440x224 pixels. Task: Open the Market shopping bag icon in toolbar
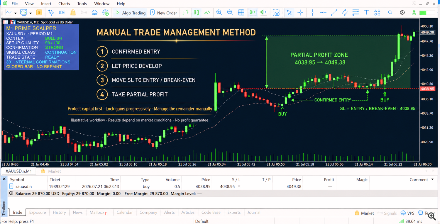click(x=73, y=13)
